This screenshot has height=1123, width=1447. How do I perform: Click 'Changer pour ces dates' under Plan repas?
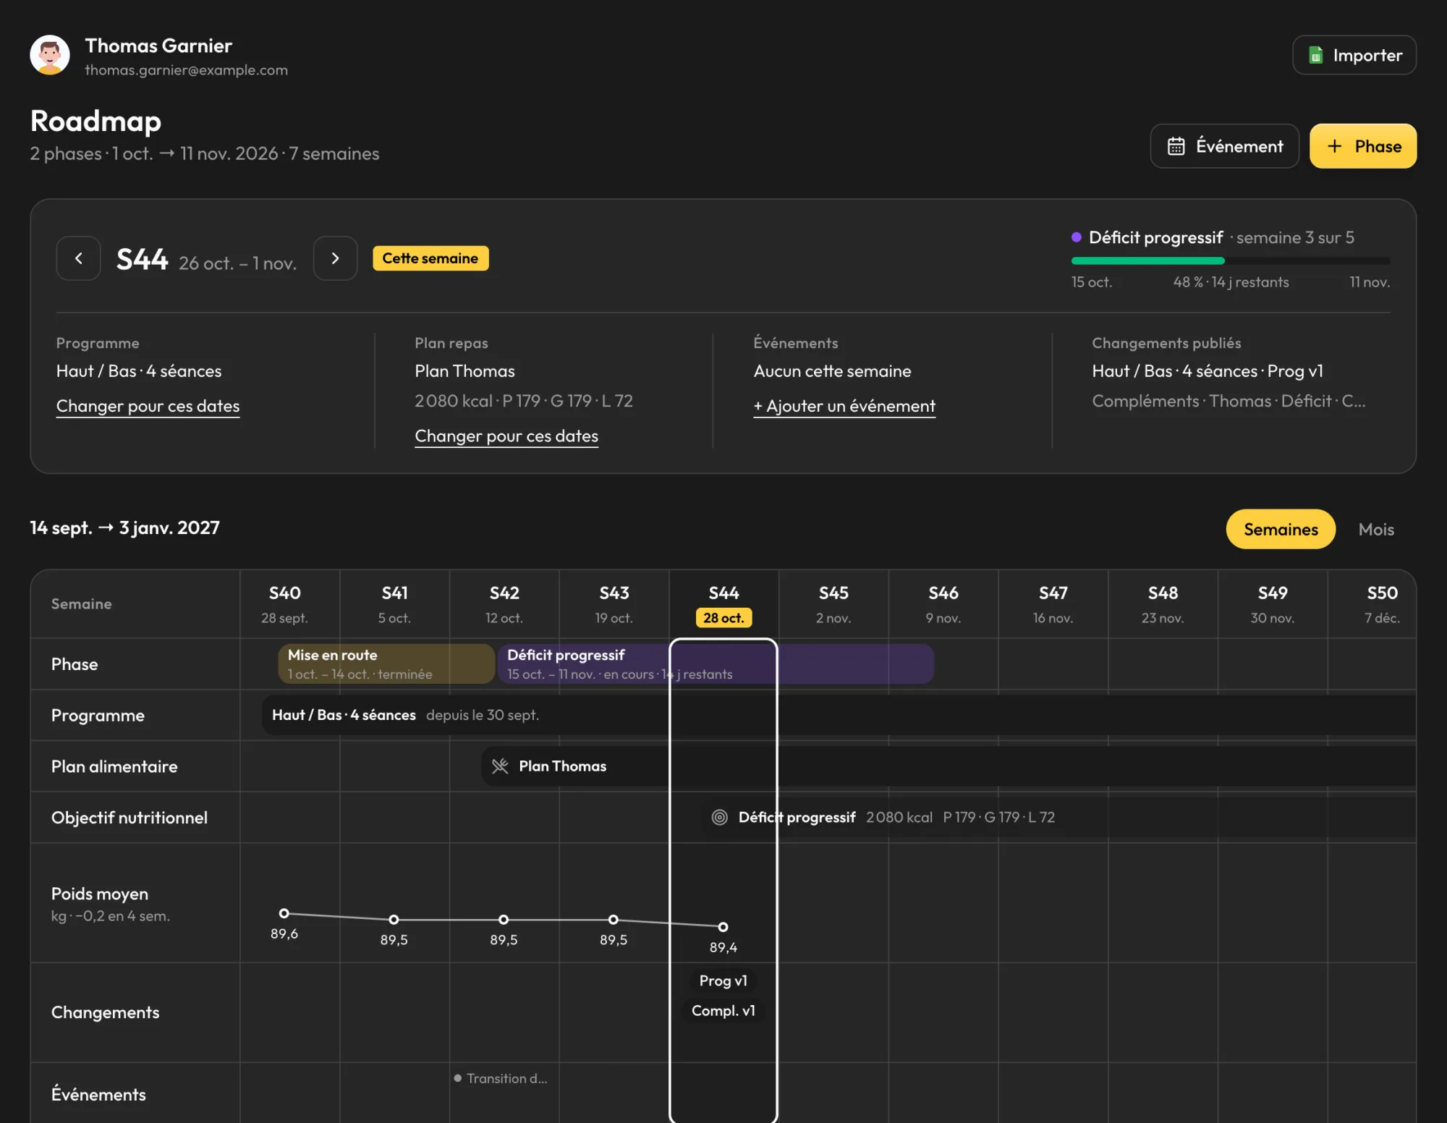point(506,436)
